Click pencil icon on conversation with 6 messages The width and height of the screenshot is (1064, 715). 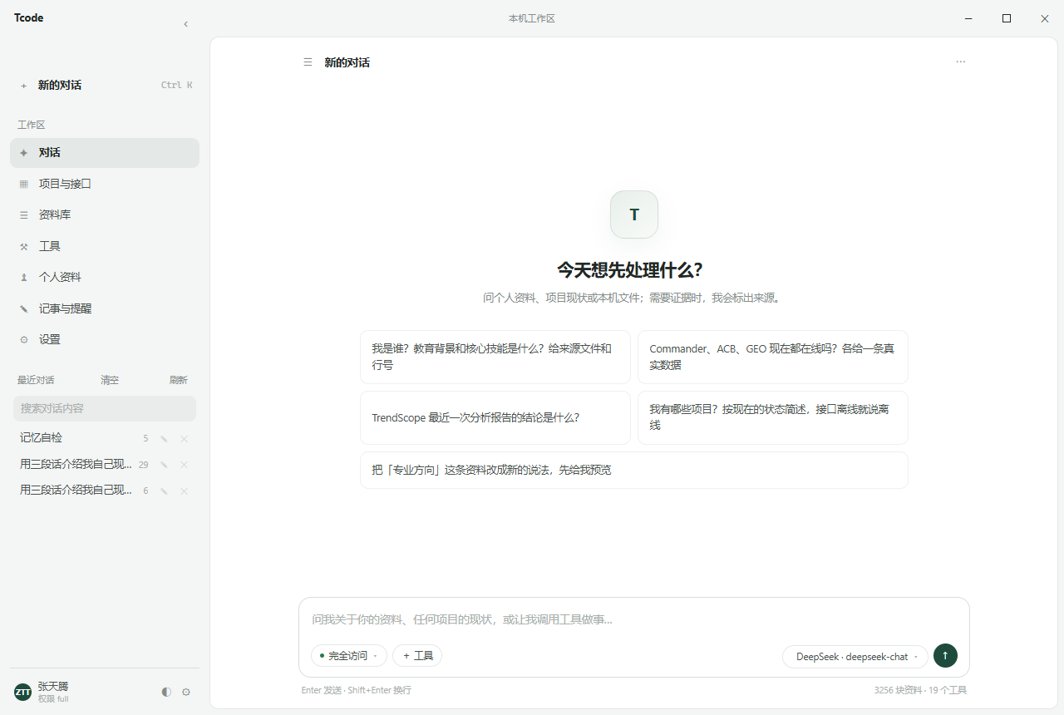coord(164,491)
